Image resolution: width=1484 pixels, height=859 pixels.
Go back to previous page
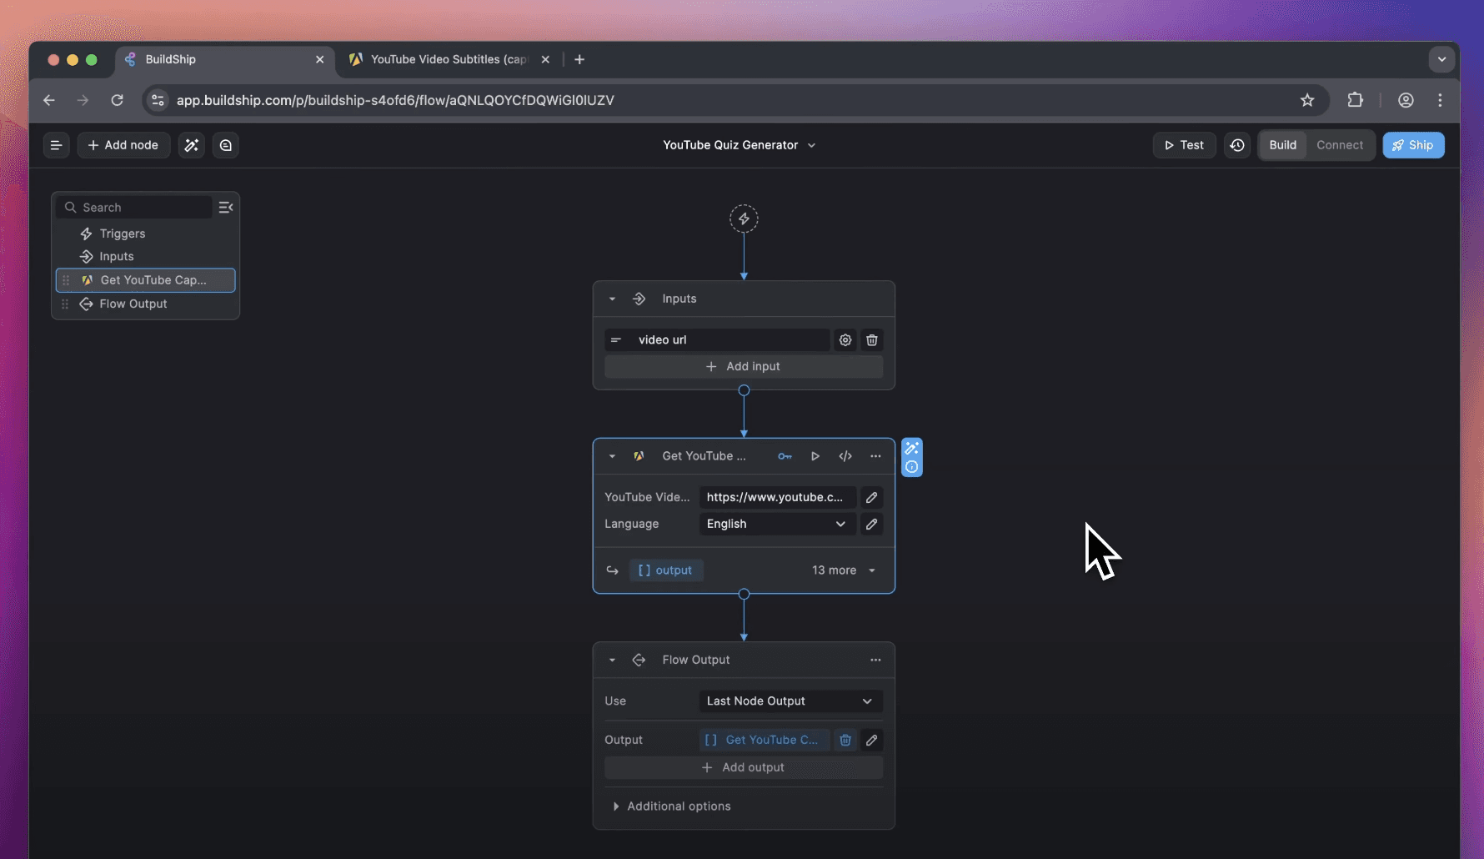coord(49,100)
